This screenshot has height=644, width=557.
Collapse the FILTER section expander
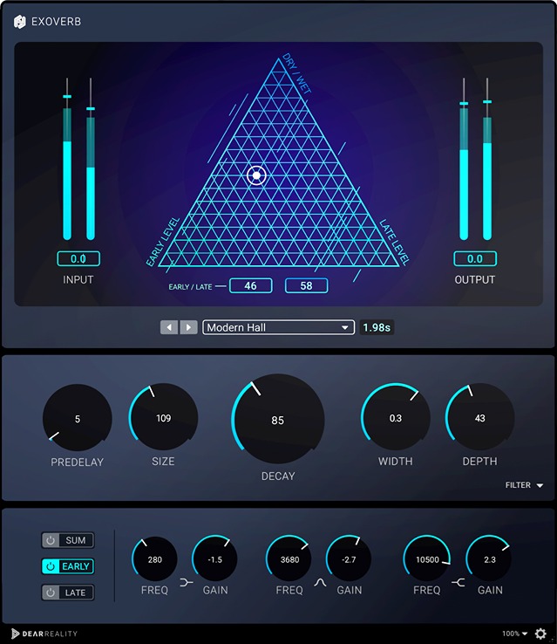coord(524,485)
